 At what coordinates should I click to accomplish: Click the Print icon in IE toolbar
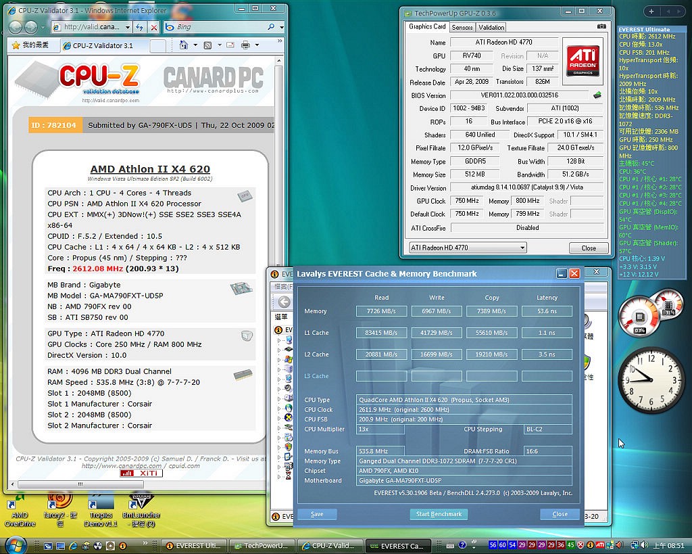point(246,45)
